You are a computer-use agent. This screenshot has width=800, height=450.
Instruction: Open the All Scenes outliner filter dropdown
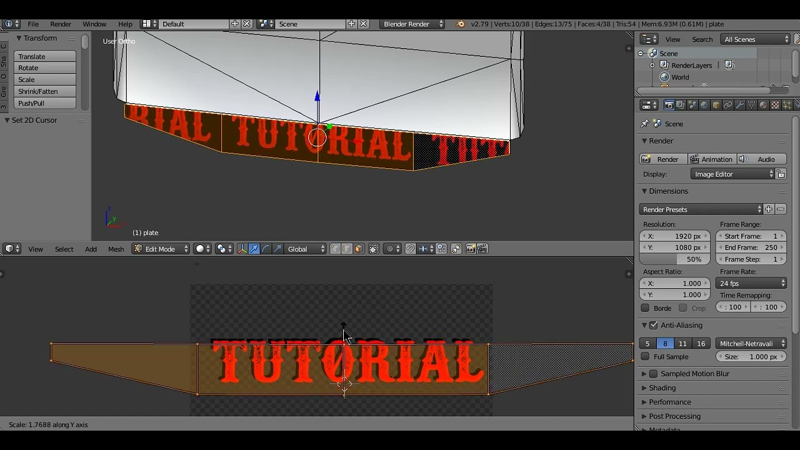[x=756, y=39]
